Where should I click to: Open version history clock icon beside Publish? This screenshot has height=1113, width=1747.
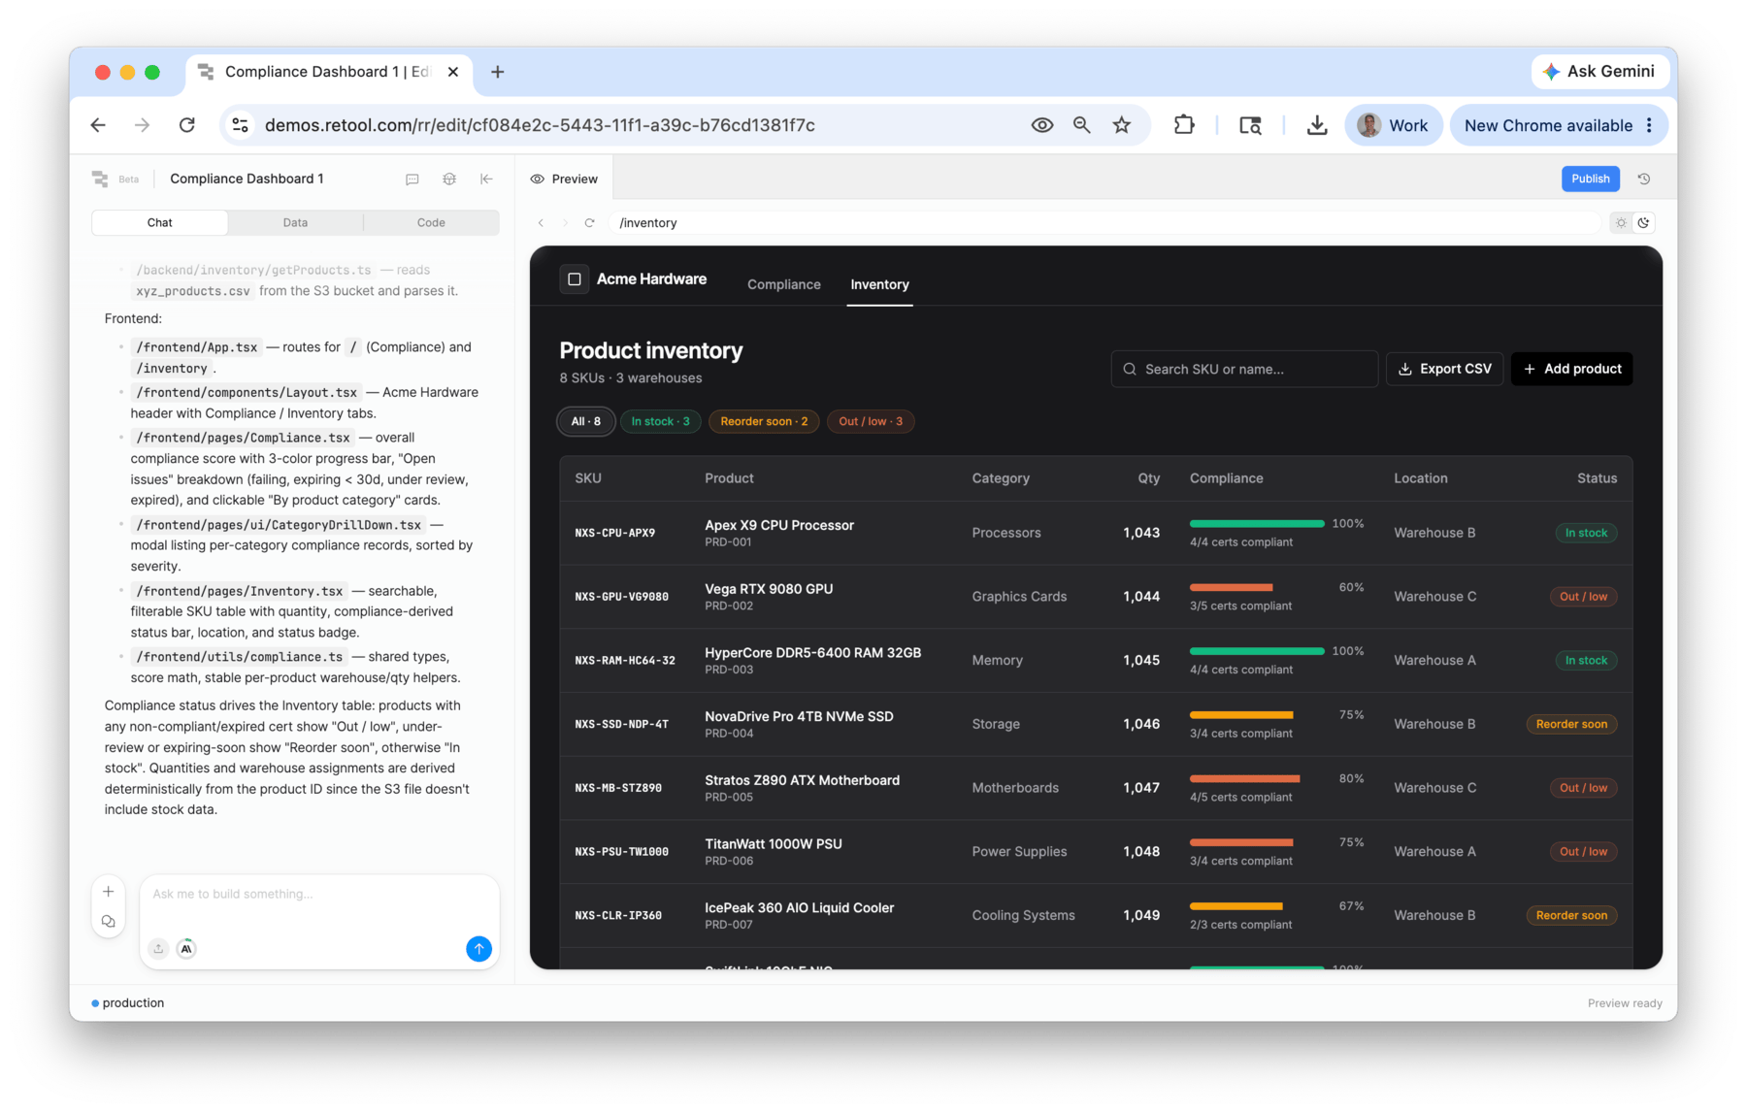1644,179
